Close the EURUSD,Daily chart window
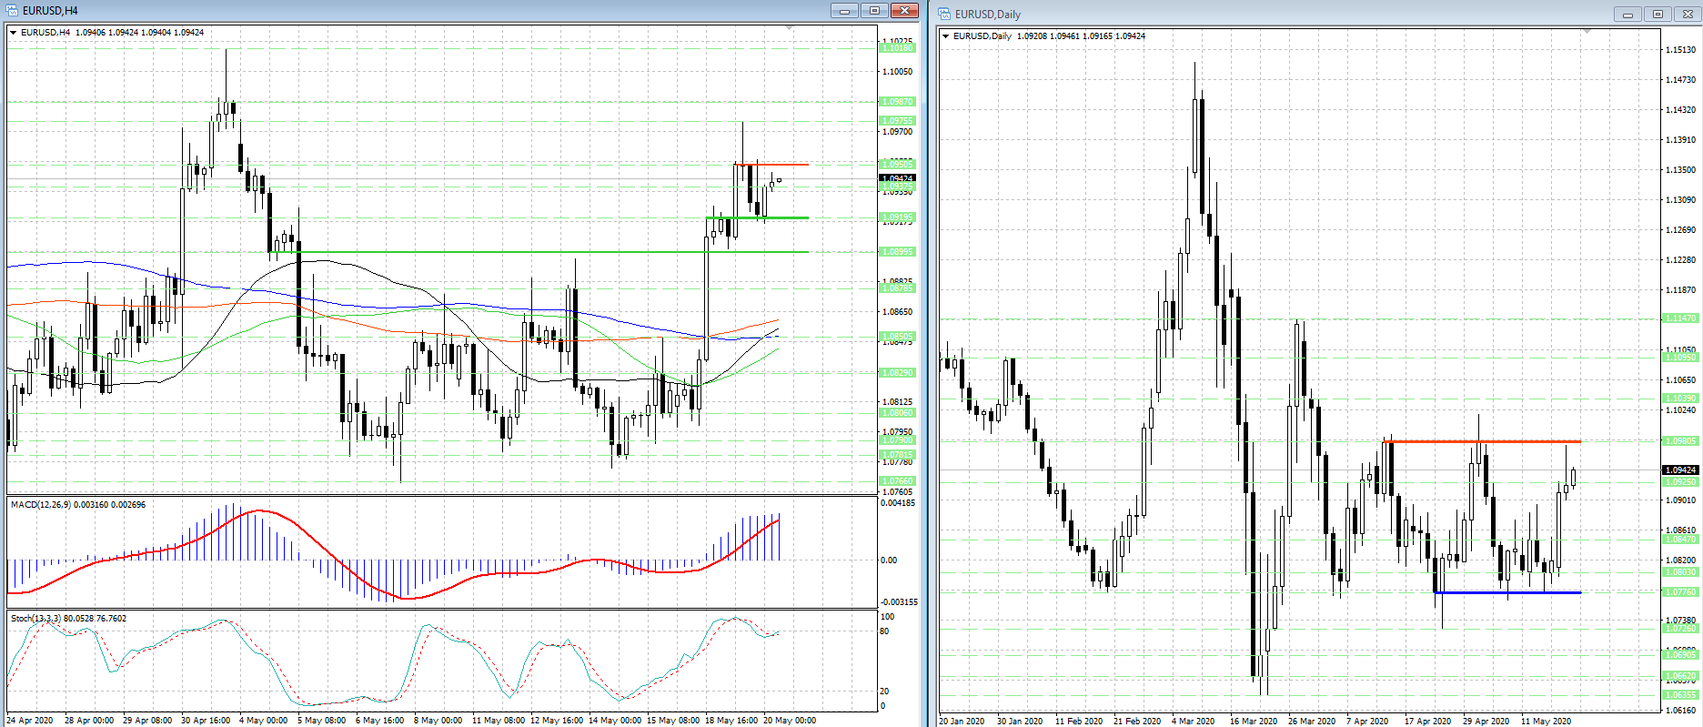Viewport: 1703px width, 727px height. pos(1688,15)
